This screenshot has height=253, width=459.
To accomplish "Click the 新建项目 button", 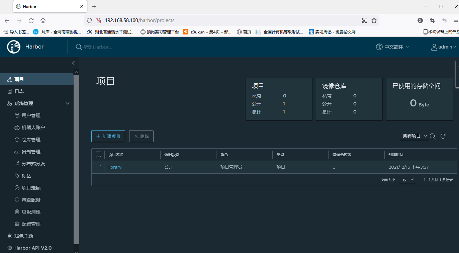I will pos(108,136).
